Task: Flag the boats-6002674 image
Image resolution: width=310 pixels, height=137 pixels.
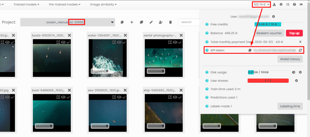Action: [x=58, y=42]
